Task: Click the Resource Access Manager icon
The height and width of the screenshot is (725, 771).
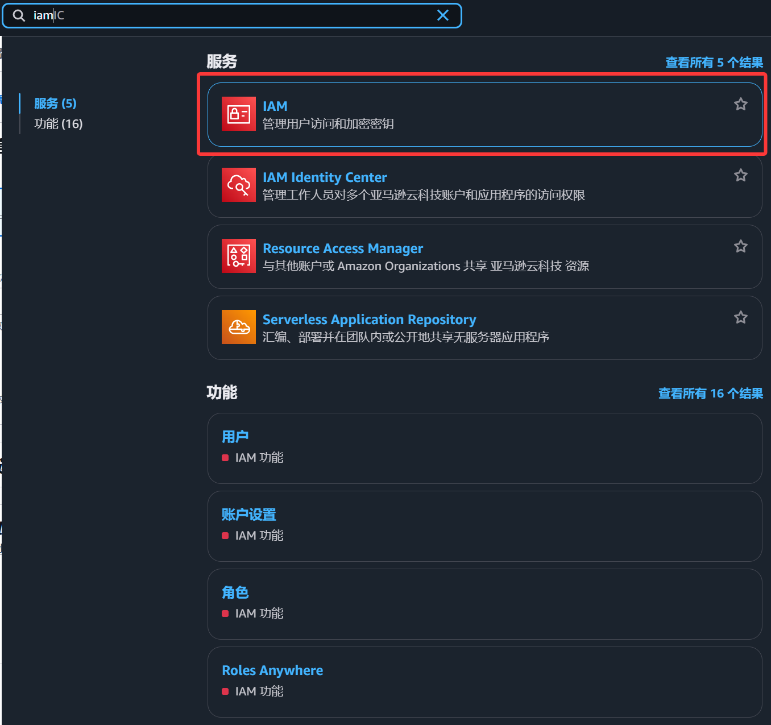Action: [238, 256]
